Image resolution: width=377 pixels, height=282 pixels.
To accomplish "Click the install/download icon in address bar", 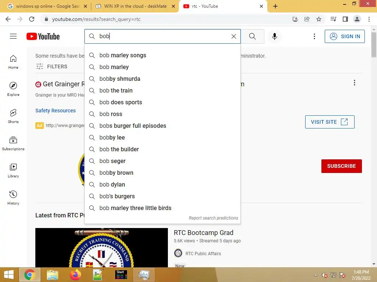I will tap(295, 19).
